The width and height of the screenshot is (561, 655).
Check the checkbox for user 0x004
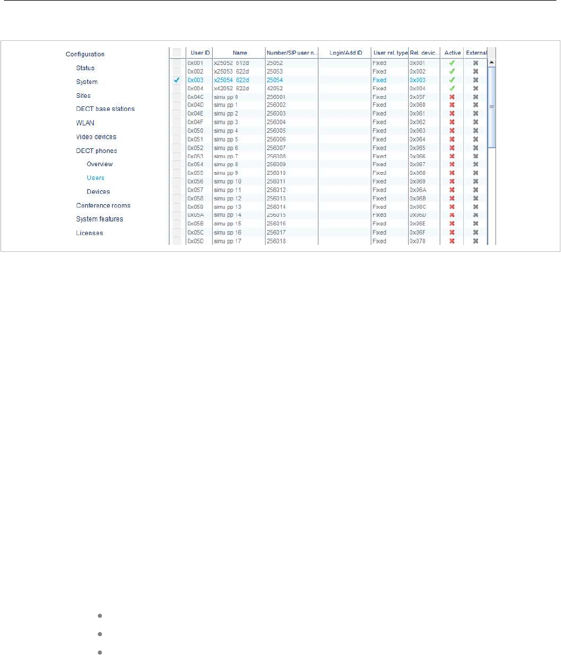tap(177, 89)
